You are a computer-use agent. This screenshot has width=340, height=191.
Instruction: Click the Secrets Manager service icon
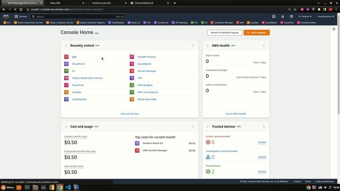point(132,71)
